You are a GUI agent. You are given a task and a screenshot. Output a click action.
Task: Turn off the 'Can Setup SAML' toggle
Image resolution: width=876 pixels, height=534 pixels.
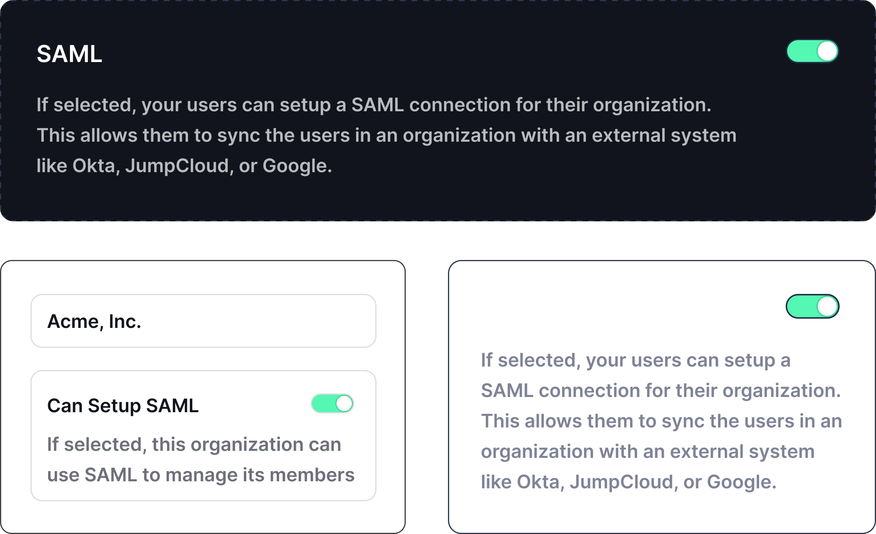point(332,403)
